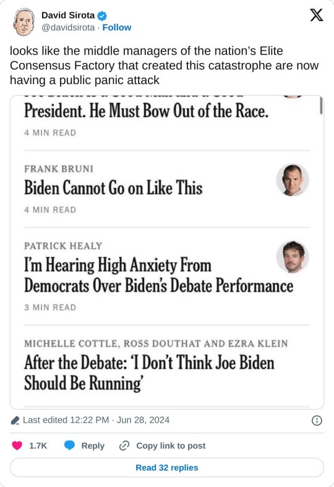Click the Jun 28, 2024 timestamp
334x487 pixels.
143,420
